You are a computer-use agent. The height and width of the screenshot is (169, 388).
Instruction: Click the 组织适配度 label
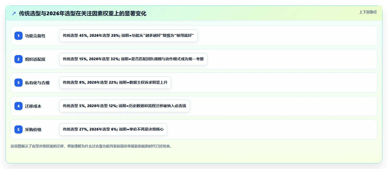35,59
